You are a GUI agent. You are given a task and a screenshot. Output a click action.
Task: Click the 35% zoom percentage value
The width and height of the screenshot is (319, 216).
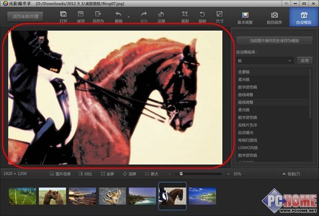tap(237, 174)
